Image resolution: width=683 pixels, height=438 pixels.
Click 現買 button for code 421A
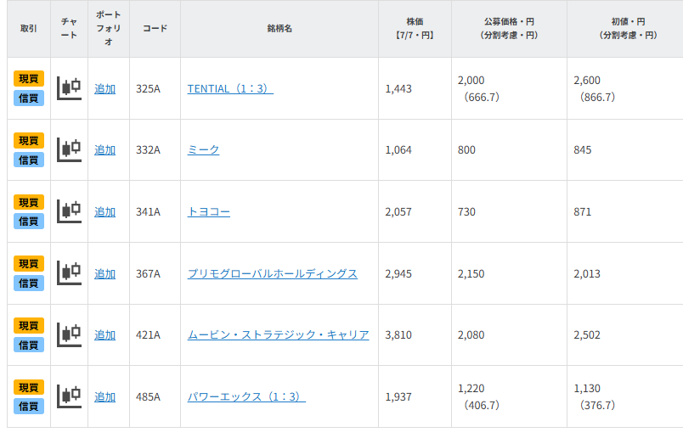coord(29,326)
